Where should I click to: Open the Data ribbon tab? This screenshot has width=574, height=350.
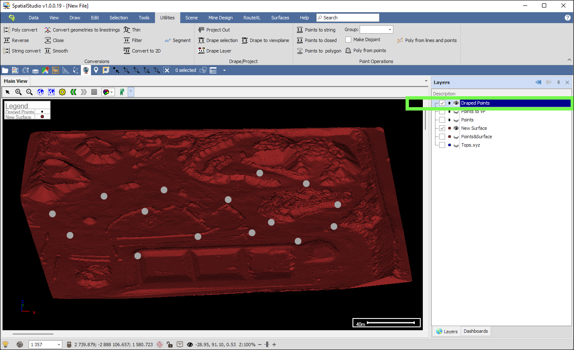[x=34, y=18]
